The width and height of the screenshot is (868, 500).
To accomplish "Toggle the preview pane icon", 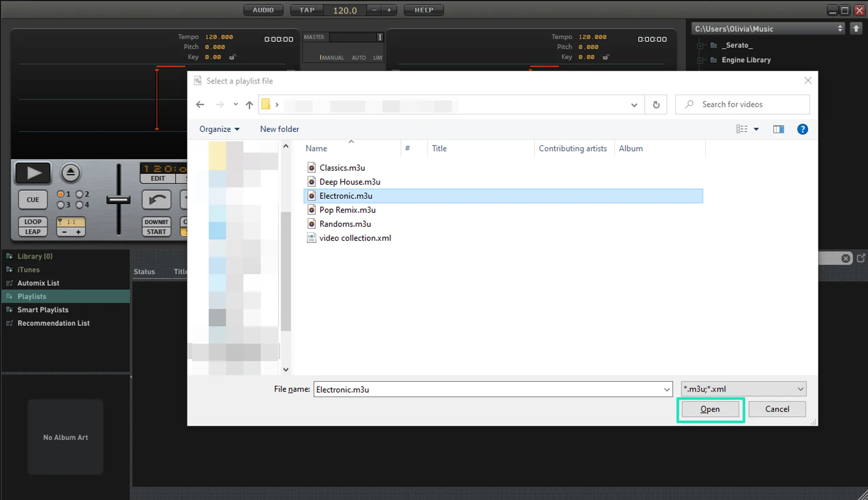I will tap(778, 129).
